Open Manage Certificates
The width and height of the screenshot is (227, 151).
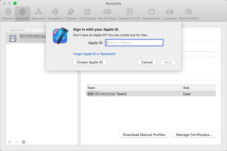194,135
